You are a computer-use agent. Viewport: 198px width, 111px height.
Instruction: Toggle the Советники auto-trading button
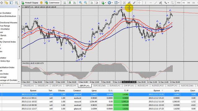click(x=52, y=3)
